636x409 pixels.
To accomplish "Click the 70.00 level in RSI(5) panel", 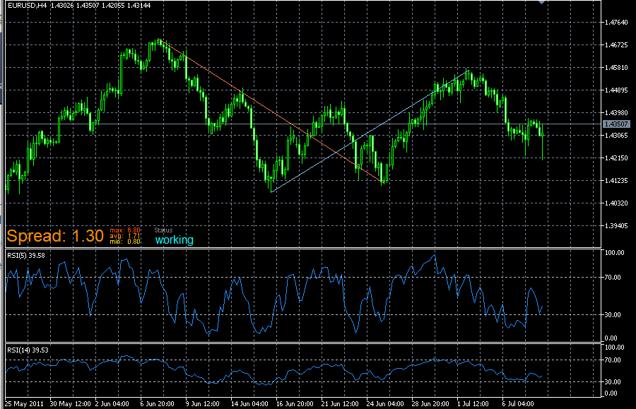I will pos(613,278).
